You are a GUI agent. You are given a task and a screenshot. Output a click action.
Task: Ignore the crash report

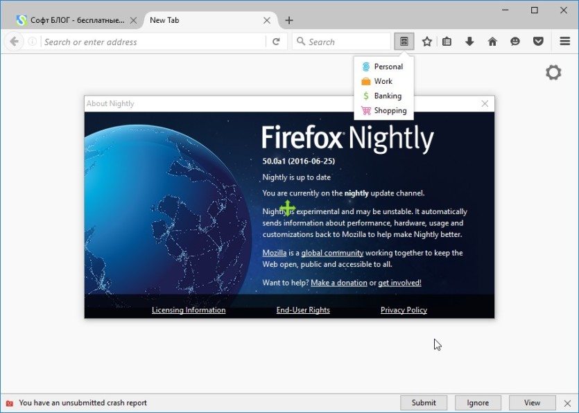click(x=478, y=403)
